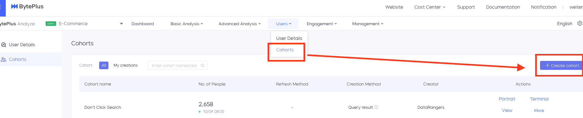The height and width of the screenshot is (118, 583).
Task: Open the Advanced Analysis menu
Action: (240, 24)
